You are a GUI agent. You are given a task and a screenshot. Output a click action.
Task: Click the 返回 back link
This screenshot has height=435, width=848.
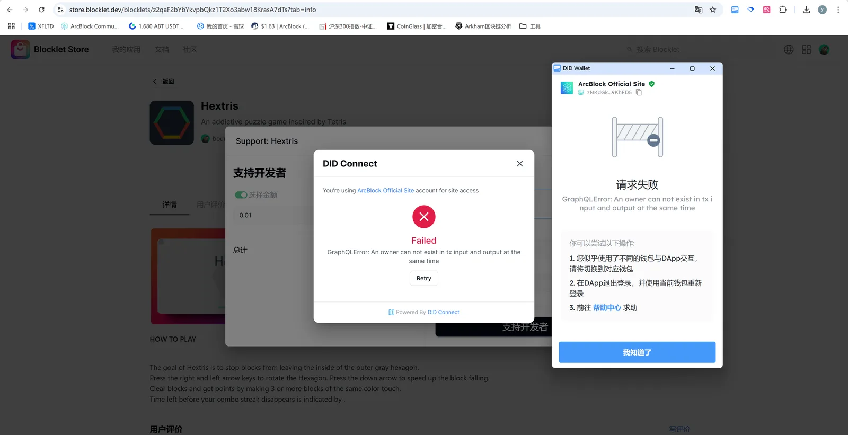tap(164, 82)
